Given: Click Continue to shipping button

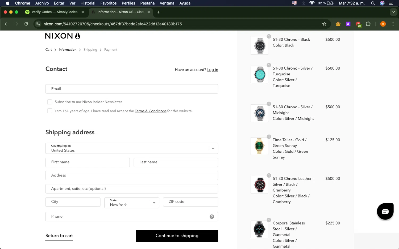Looking at the screenshot, I should point(177,236).
